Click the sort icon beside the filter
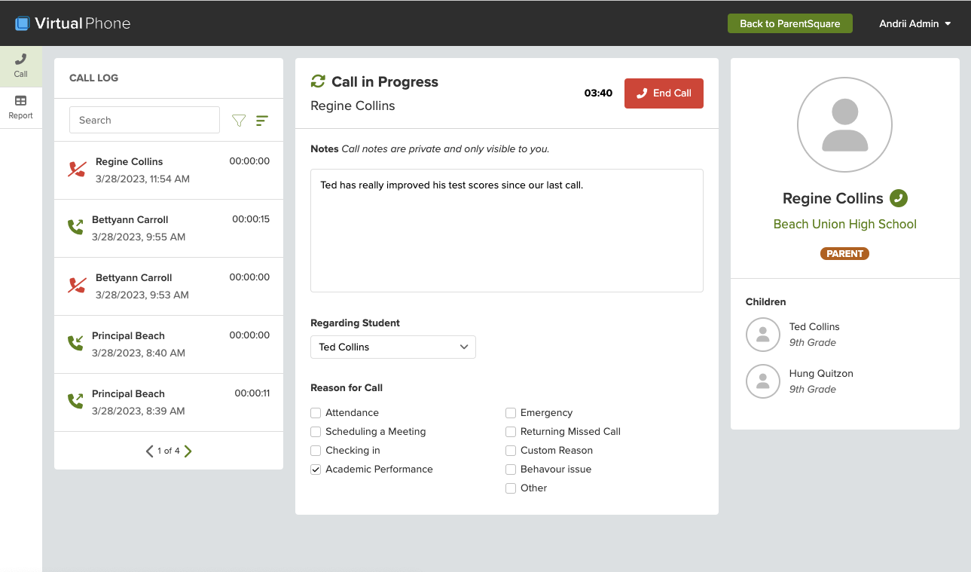 click(x=262, y=121)
